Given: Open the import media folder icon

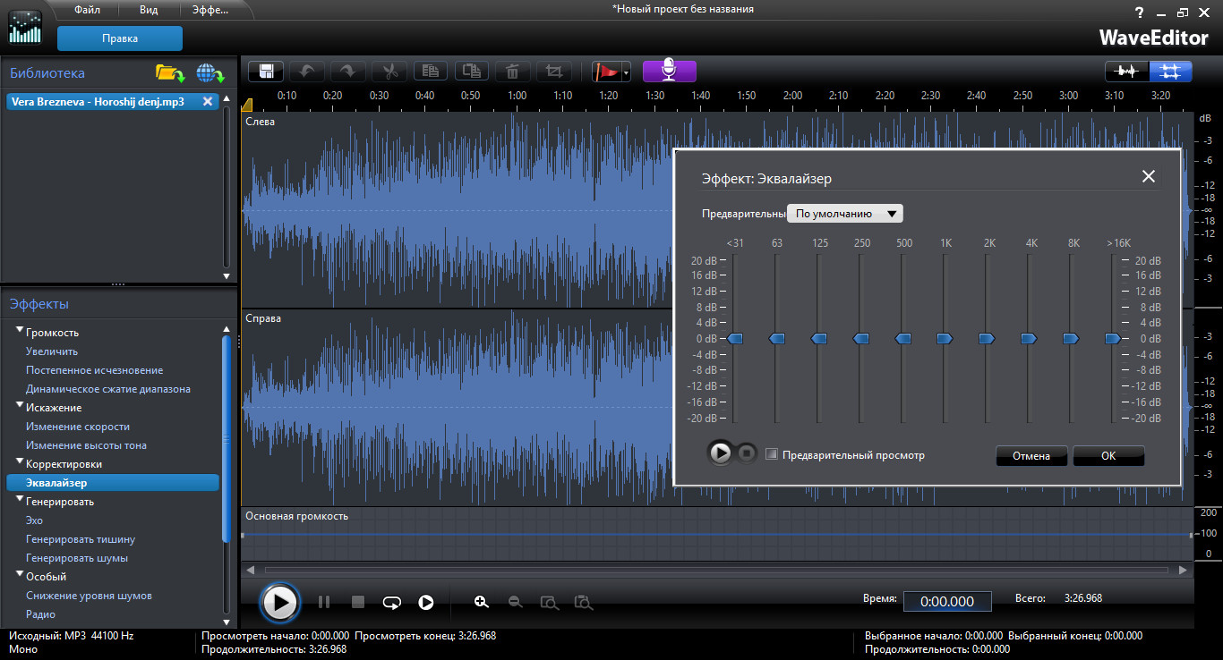Looking at the screenshot, I should (x=169, y=73).
